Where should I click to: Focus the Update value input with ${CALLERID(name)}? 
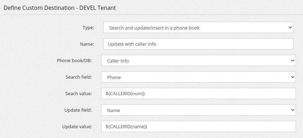tap(198, 126)
